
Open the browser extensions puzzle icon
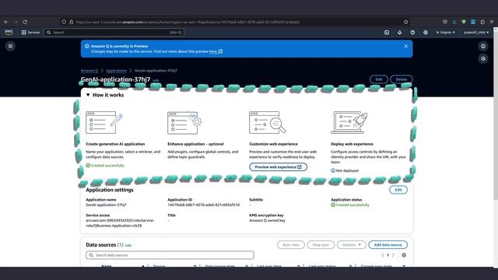482,22
